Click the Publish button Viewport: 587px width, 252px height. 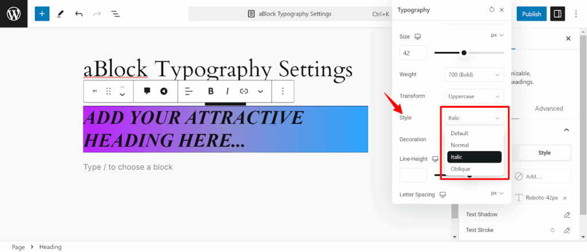click(x=531, y=14)
